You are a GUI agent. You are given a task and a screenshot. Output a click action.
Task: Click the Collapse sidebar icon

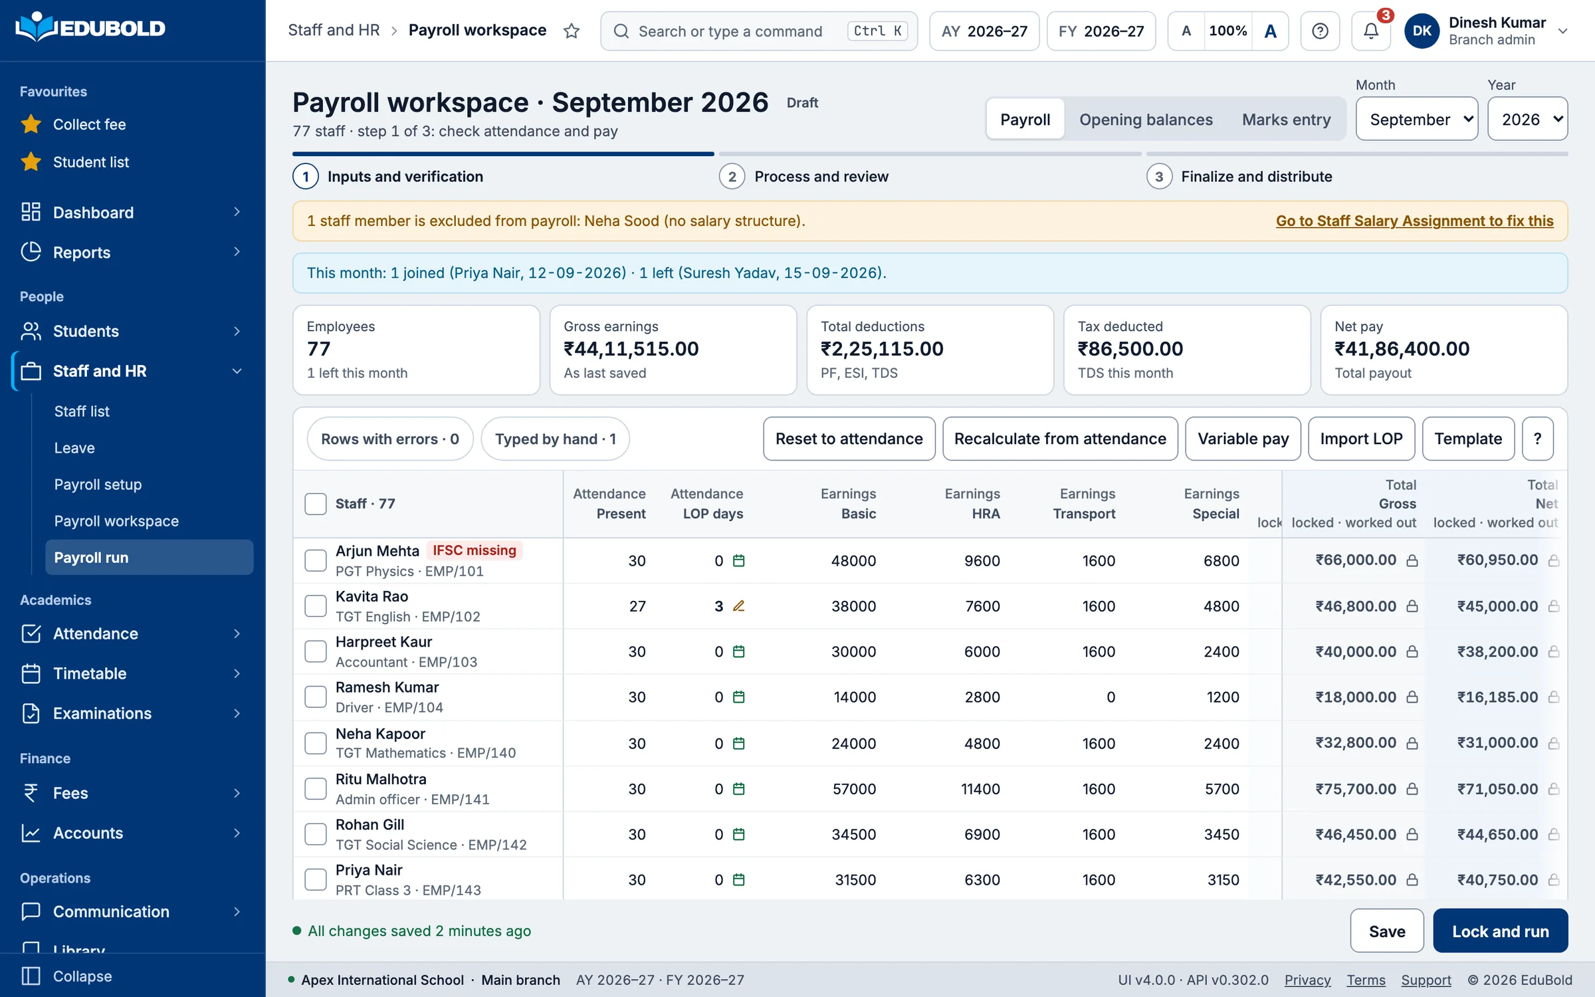(31, 976)
